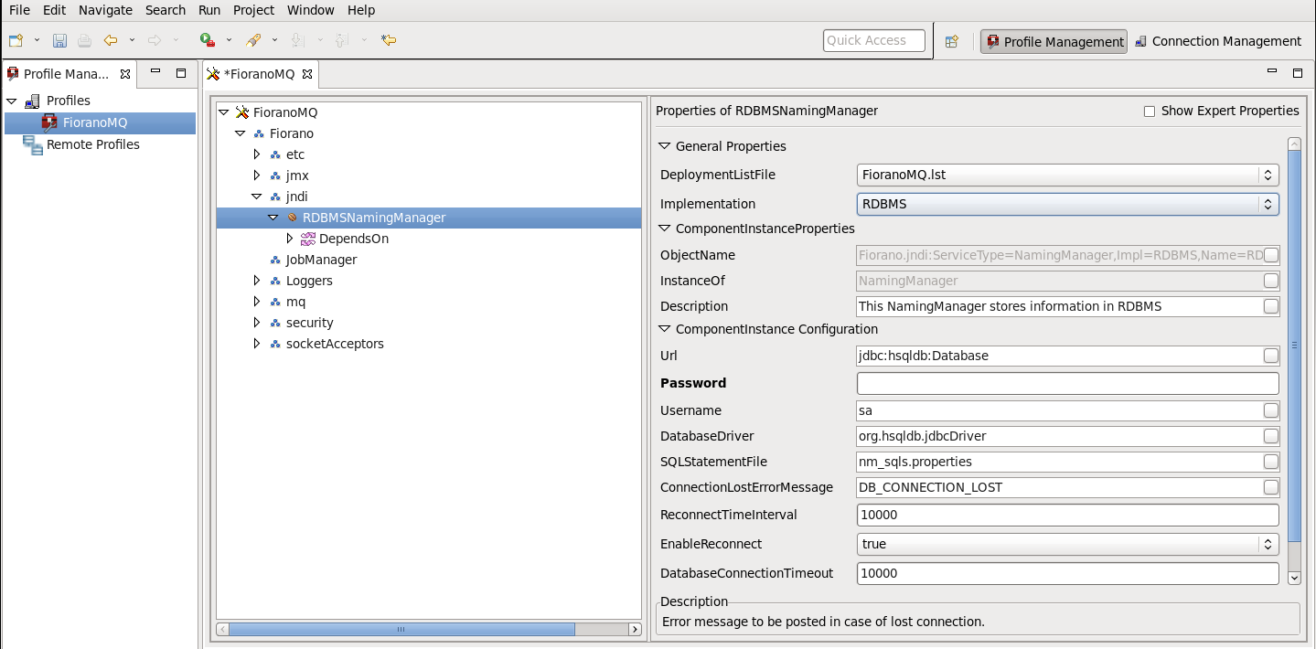1316x649 pixels.
Task: Open the Navigate menu
Action: click(x=105, y=10)
